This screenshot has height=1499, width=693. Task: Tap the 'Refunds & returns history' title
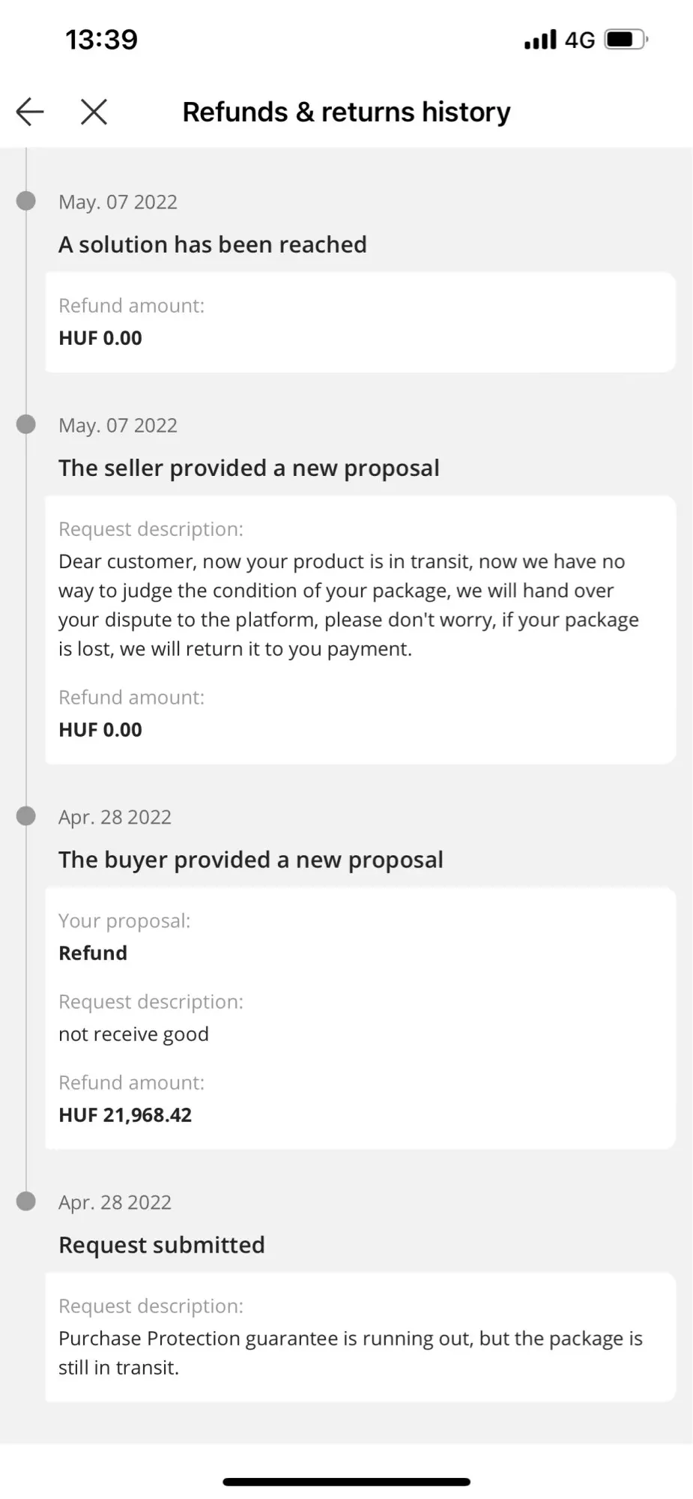point(346,112)
